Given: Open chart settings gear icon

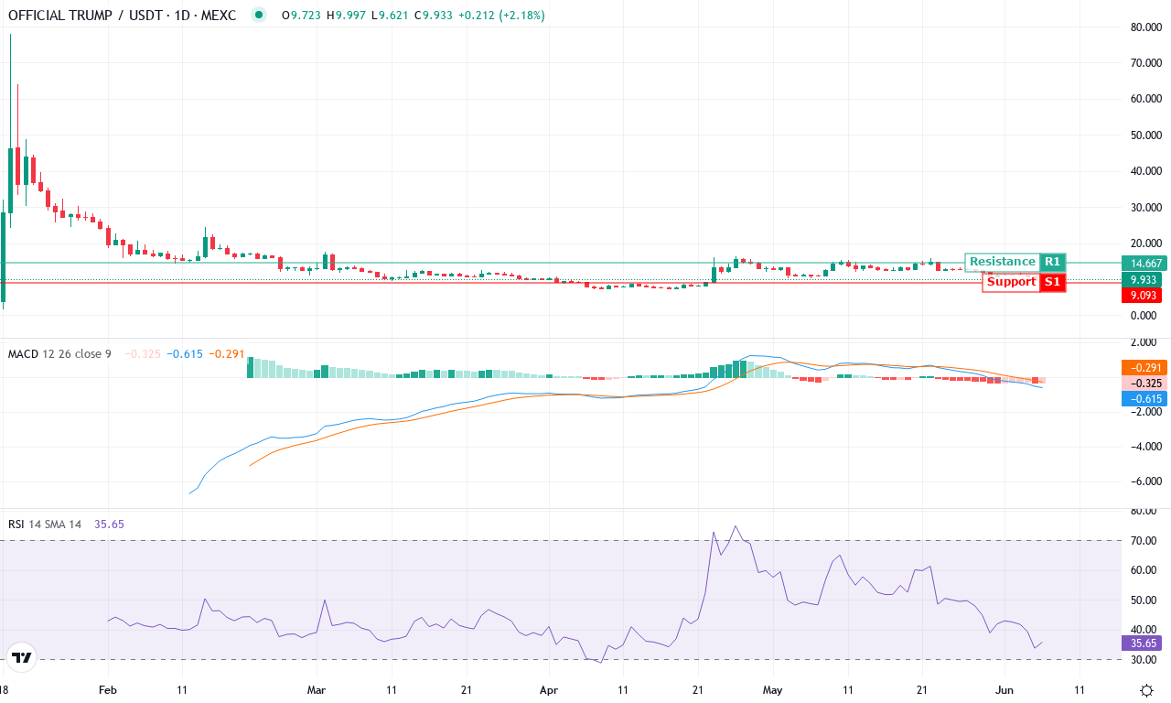Looking at the screenshot, I should 1146,690.
